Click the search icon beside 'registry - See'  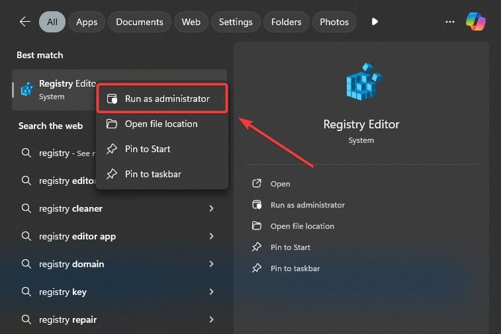pos(26,153)
